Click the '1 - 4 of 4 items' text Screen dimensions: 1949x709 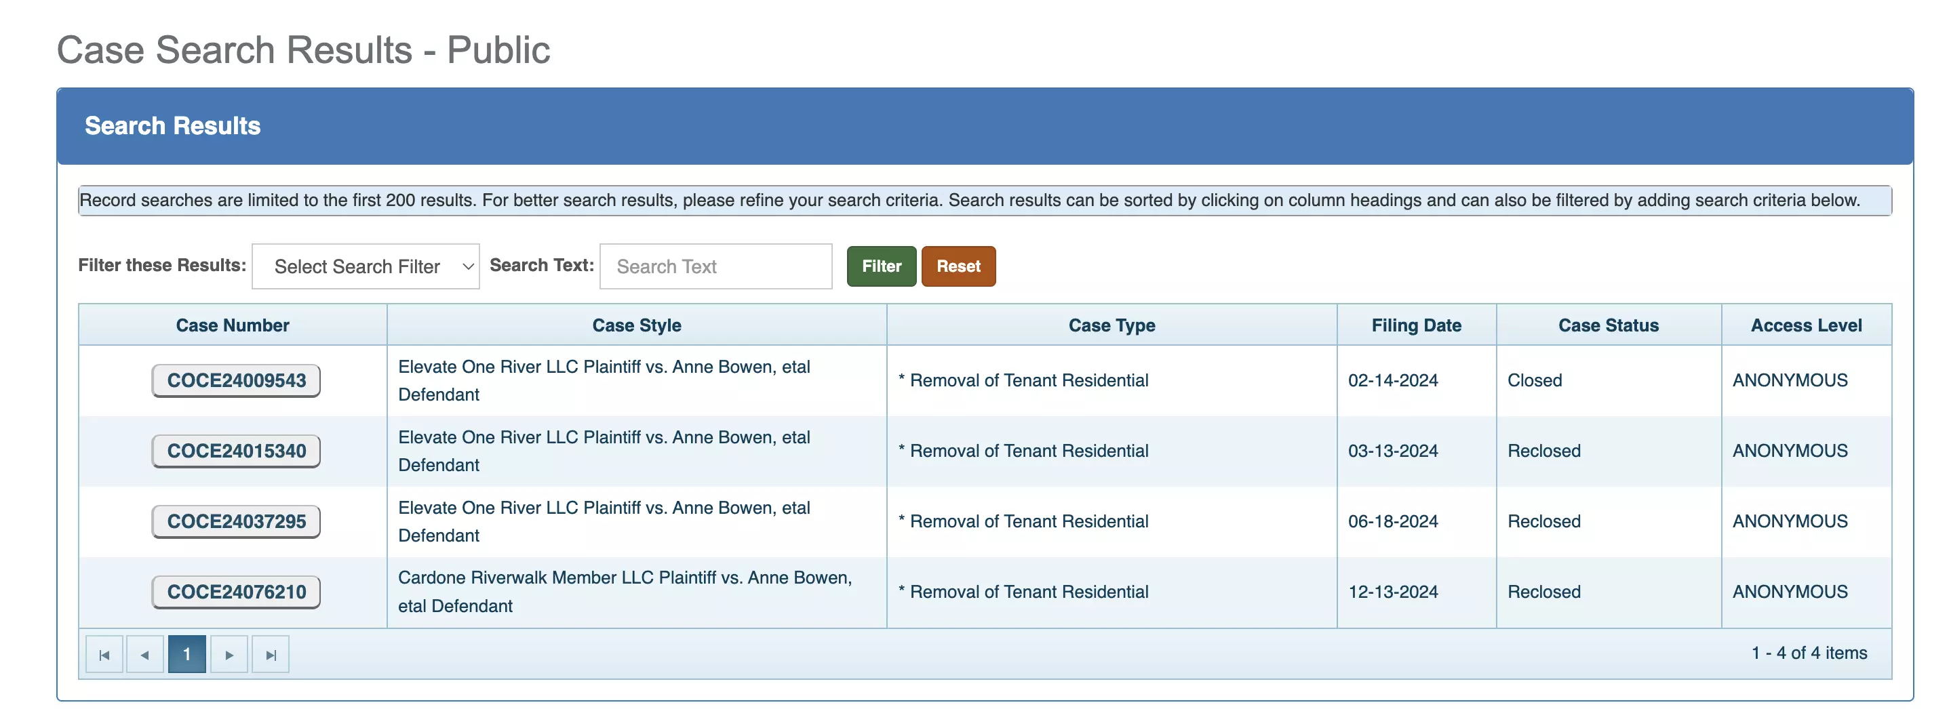pyautogui.click(x=1809, y=653)
